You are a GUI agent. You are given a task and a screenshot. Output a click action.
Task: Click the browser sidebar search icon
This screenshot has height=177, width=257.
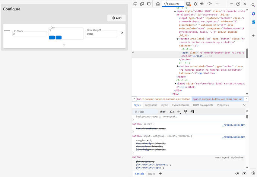coord(253,5)
